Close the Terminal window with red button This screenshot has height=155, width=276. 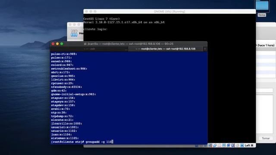point(53,44)
